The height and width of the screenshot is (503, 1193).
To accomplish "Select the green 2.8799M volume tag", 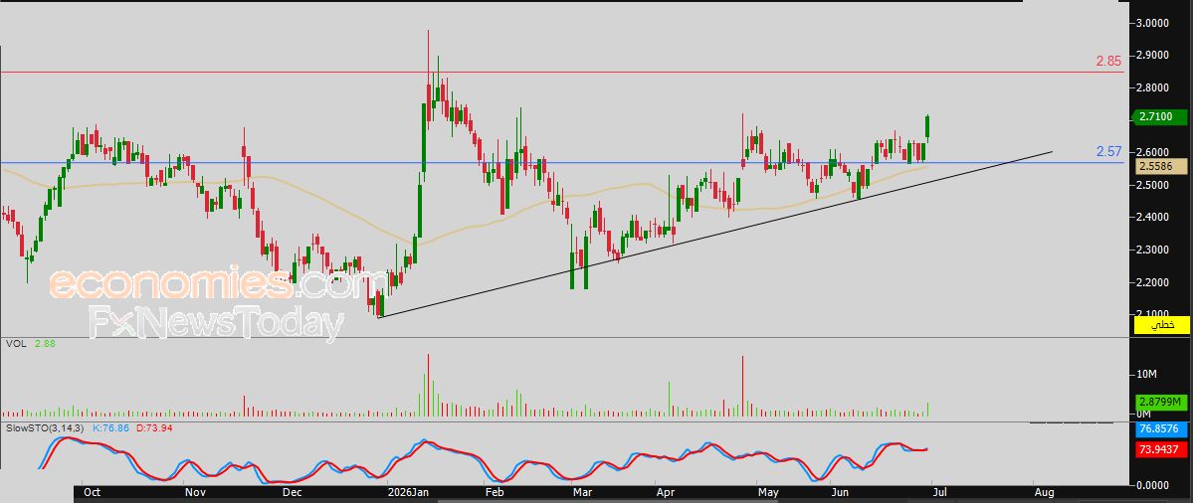I will tap(1161, 402).
